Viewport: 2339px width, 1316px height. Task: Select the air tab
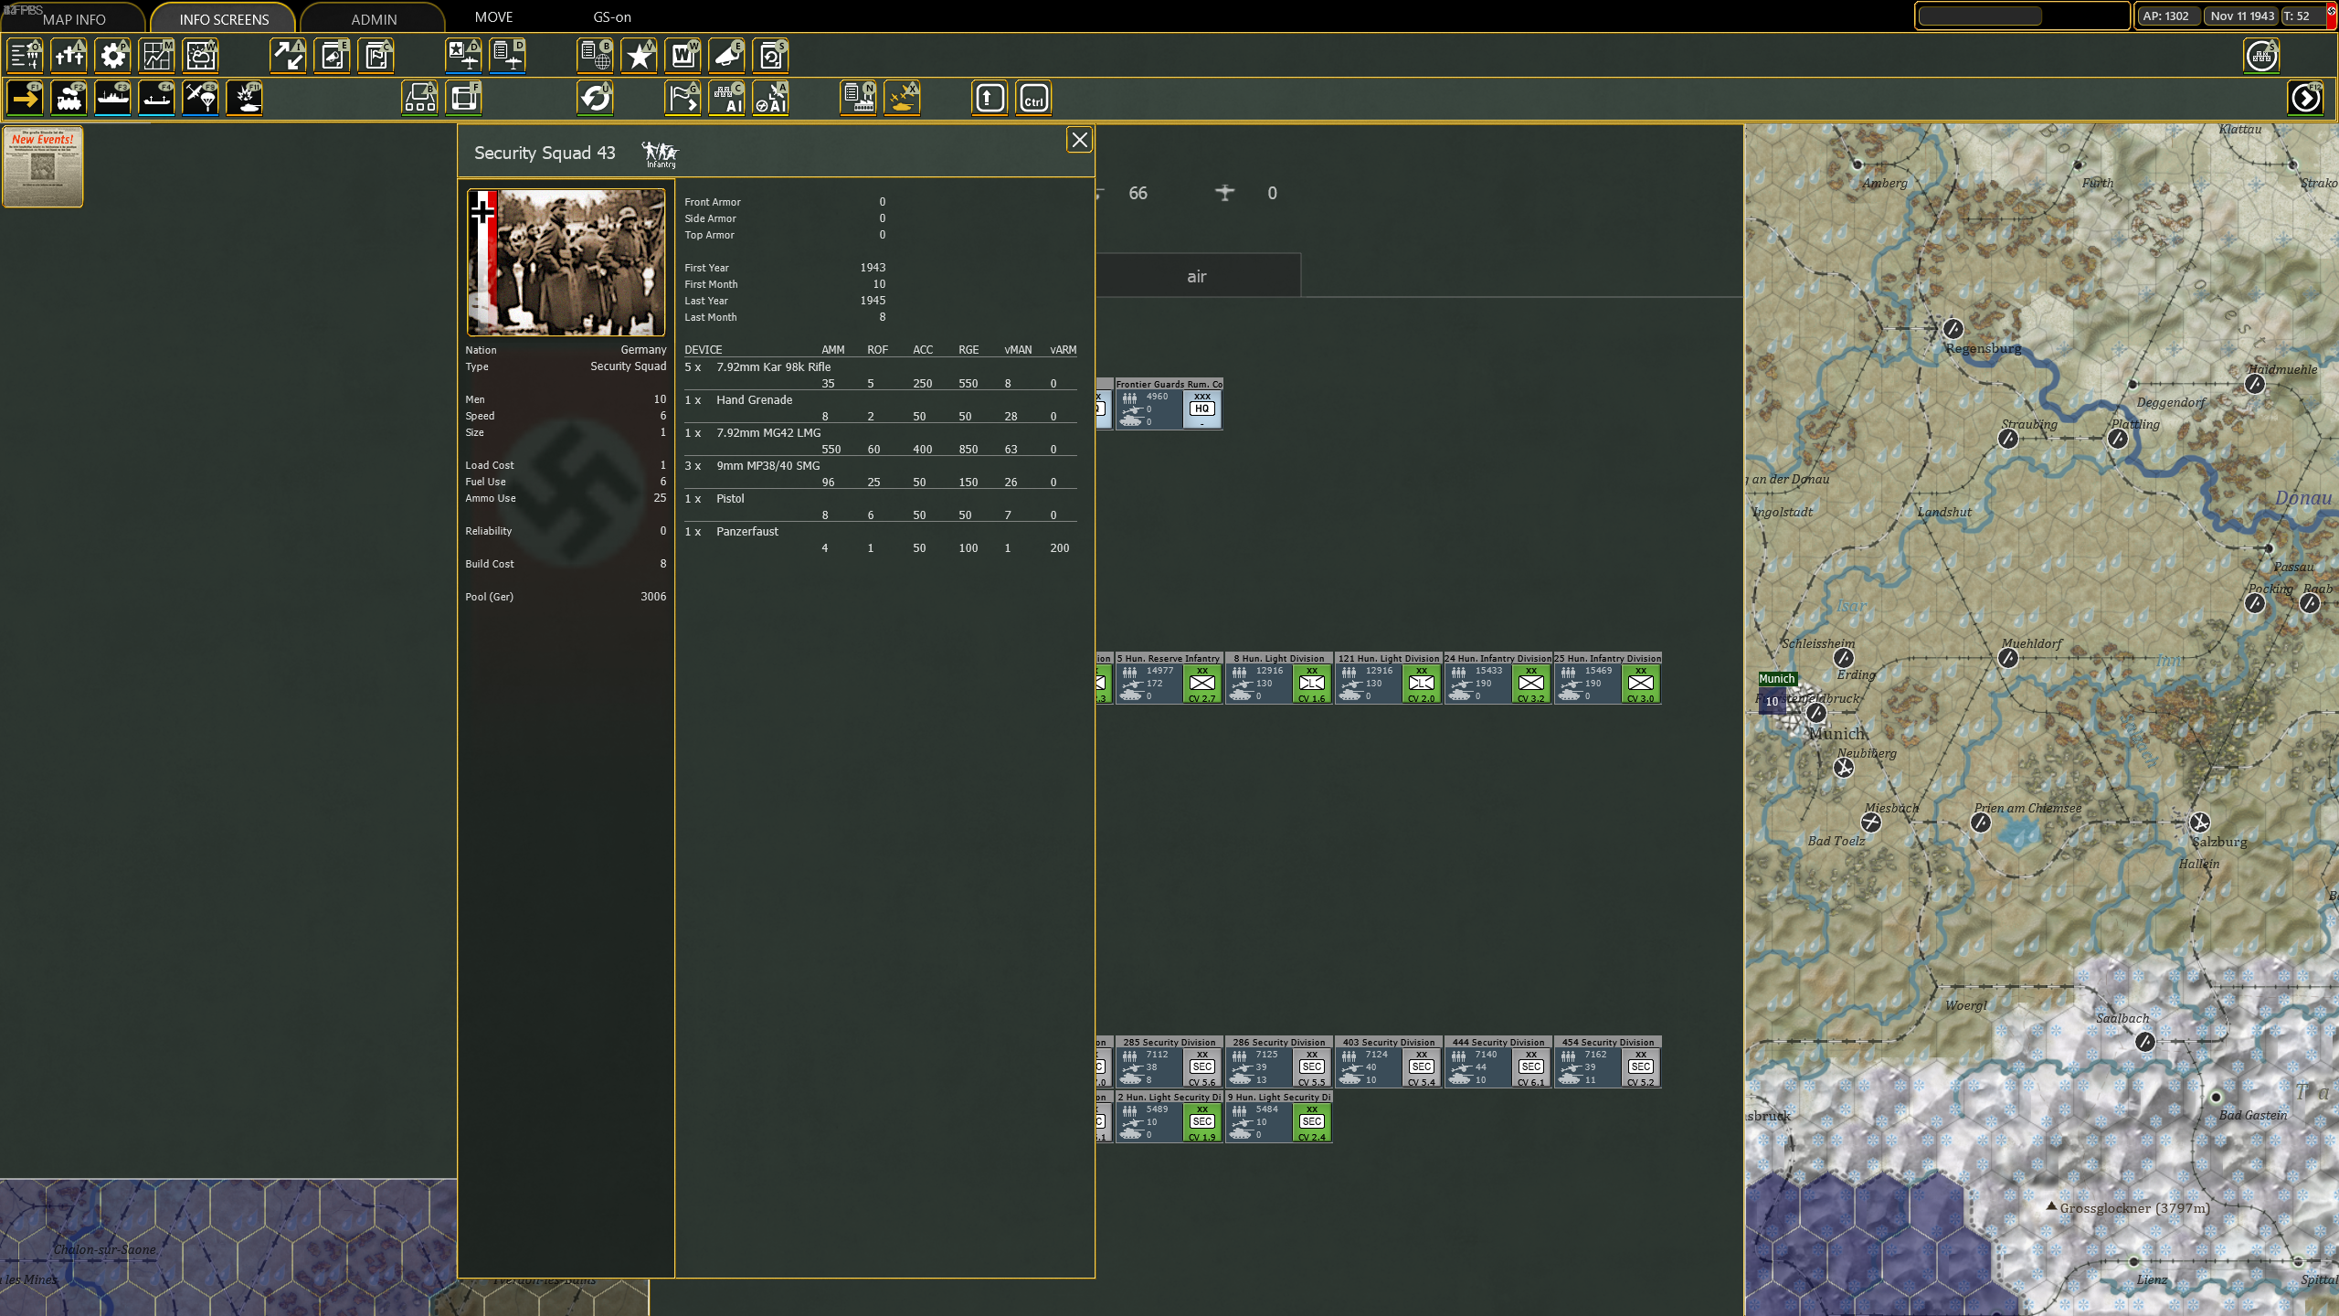coord(1197,276)
